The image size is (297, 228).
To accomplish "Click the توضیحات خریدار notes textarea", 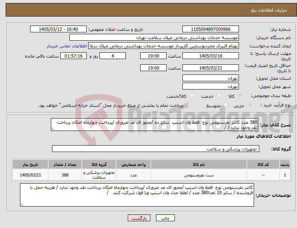I will [x=137, y=195].
